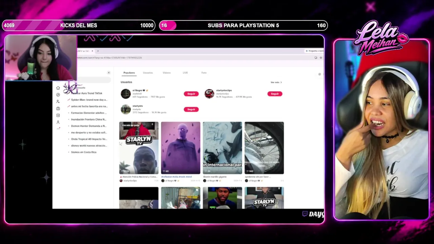Screen dimensions: 434x244
Task: Close the TikTok search panel
Action: tap(108, 73)
